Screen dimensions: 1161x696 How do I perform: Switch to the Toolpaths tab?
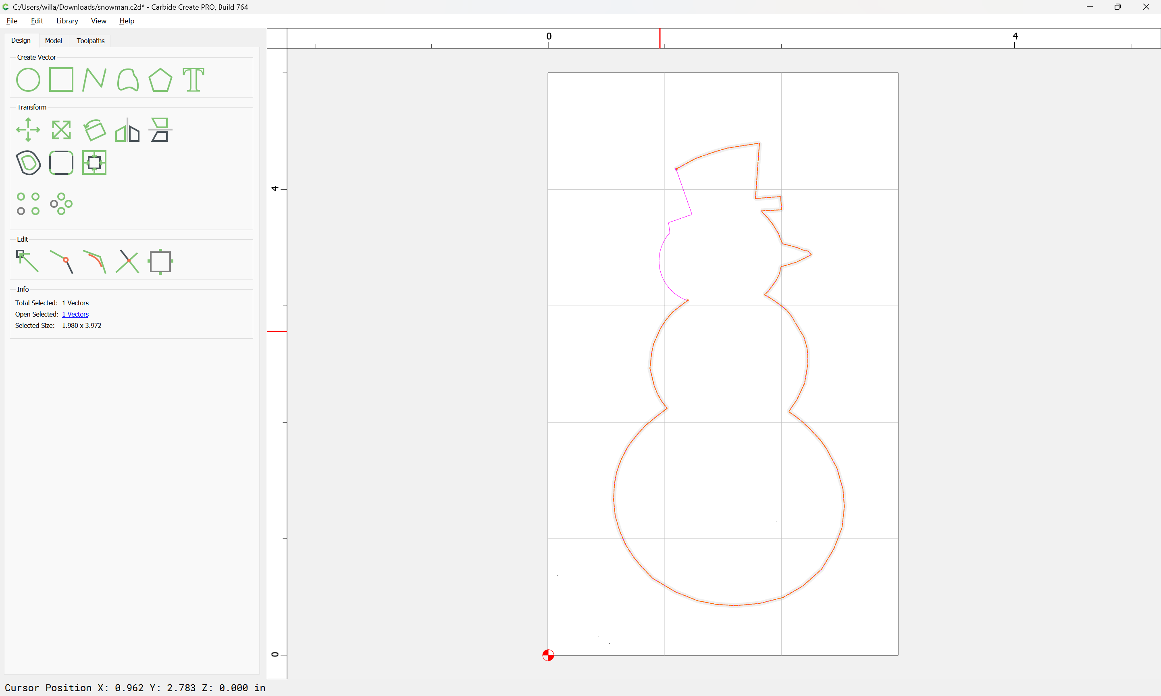coord(91,41)
